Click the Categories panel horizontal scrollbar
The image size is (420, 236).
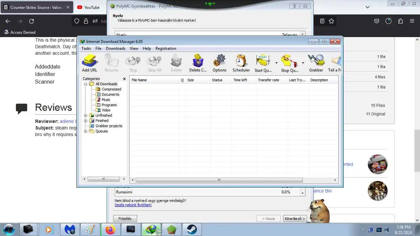tap(104, 179)
